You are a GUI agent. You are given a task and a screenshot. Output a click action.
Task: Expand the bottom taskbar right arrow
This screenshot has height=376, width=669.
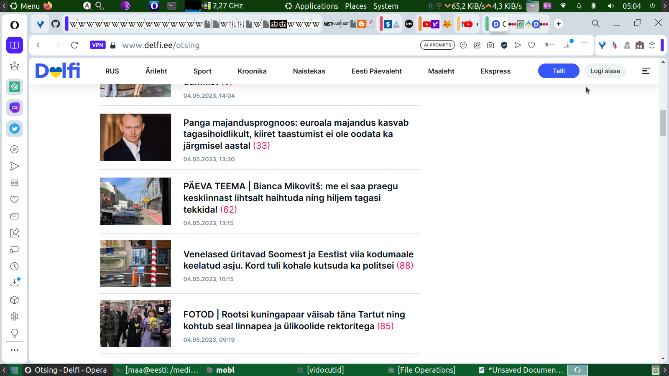coord(665,370)
